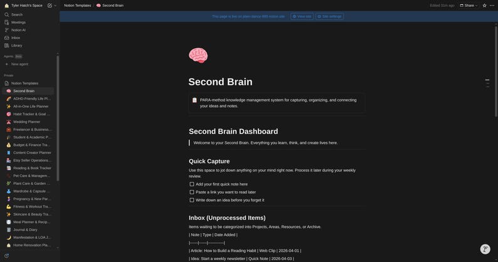
Task: Open Pet Care & Management page
Action: click(29, 176)
